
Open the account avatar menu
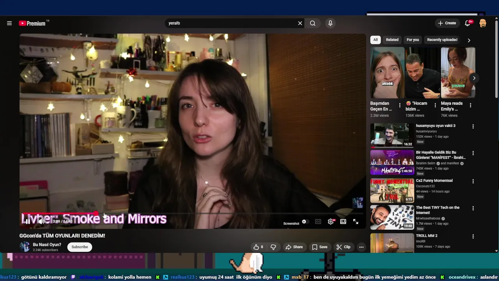pos(483,23)
